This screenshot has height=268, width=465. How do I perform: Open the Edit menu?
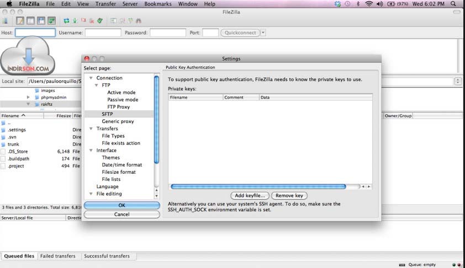click(66, 4)
